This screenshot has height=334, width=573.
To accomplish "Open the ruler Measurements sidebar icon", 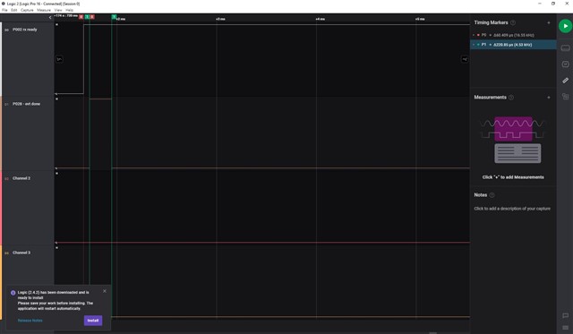I will (x=565, y=80).
